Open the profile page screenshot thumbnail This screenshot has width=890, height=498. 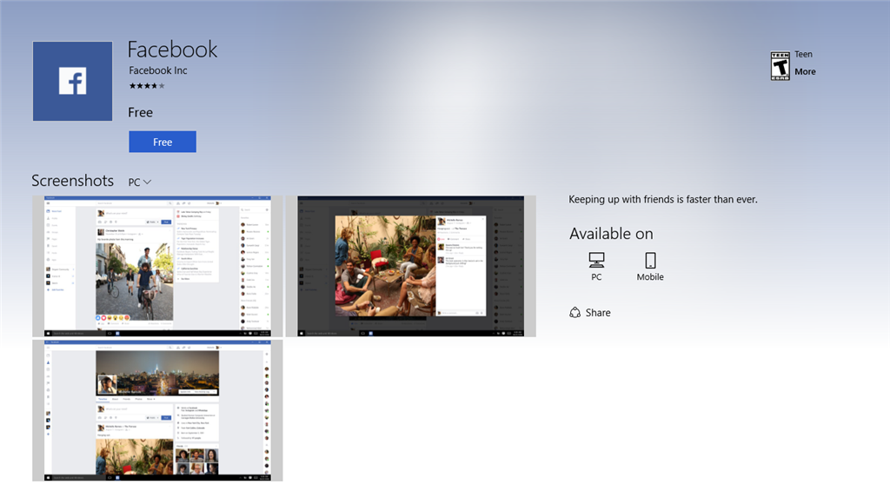[x=157, y=410]
